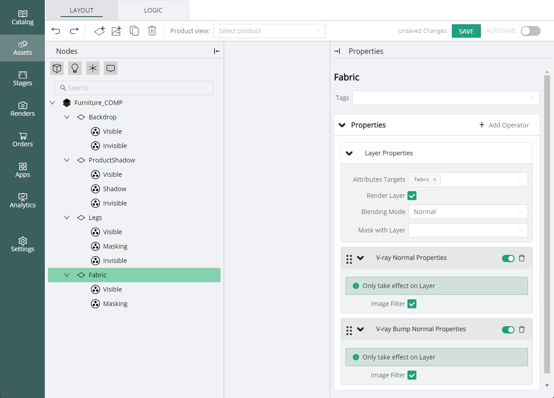Click the undo arrow icon
554x398 pixels.
pos(56,31)
